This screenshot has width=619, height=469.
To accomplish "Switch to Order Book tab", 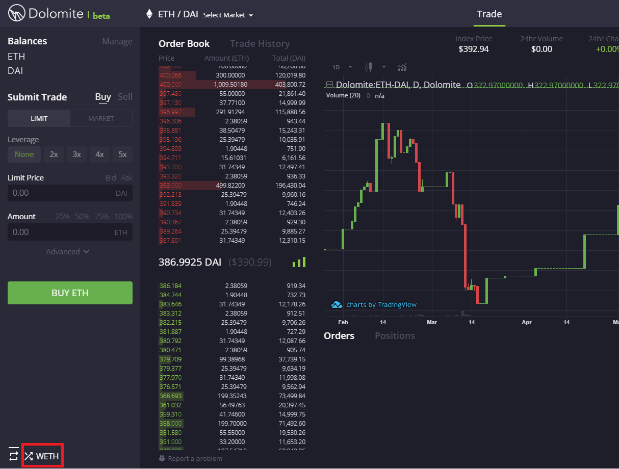I will pyautogui.click(x=184, y=44).
